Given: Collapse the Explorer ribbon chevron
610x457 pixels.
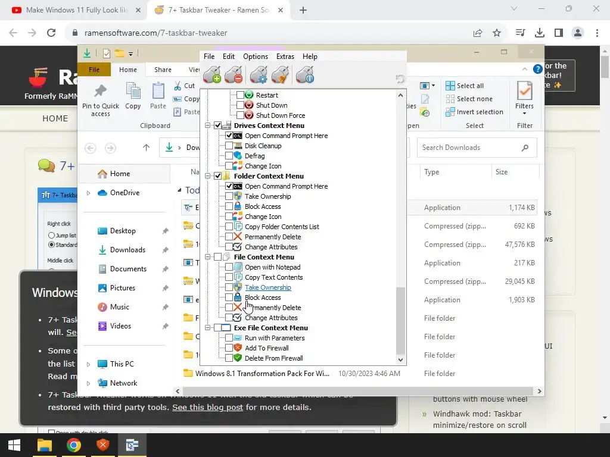Looking at the screenshot, I should (525, 69).
